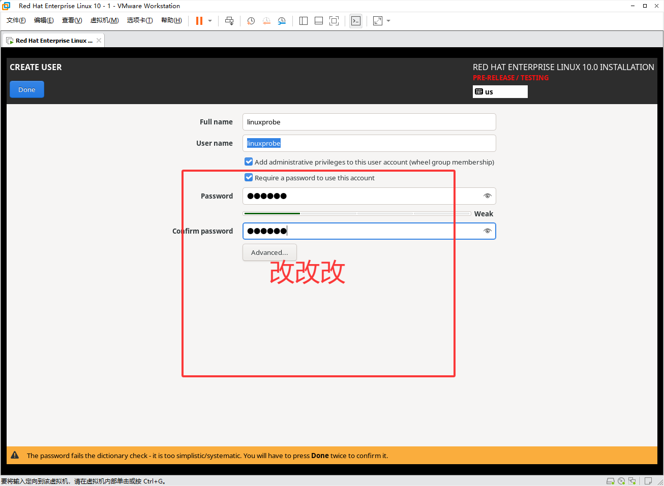Viewport: 664px width, 486px height.
Task: Open the Snapshot Manager icon
Action: point(282,21)
